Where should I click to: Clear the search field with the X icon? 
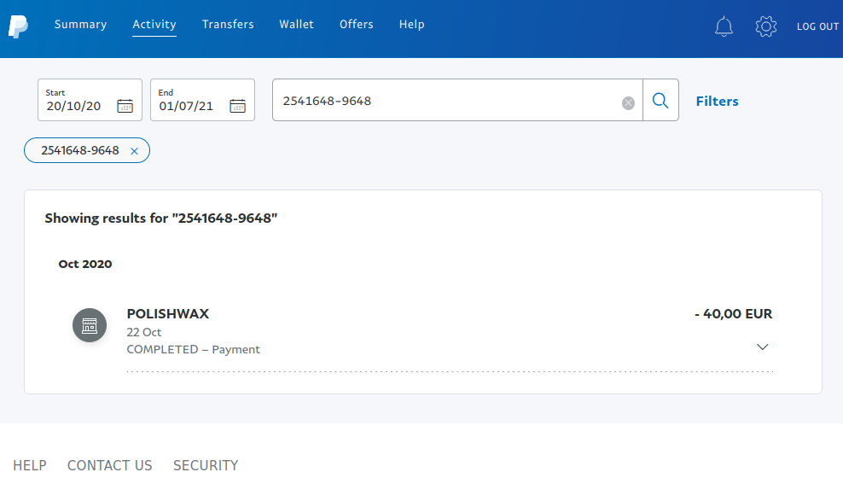tap(628, 103)
